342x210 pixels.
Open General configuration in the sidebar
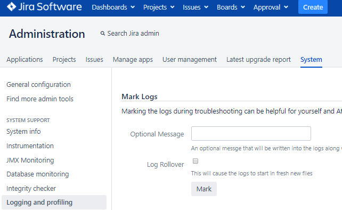[38, 85]
